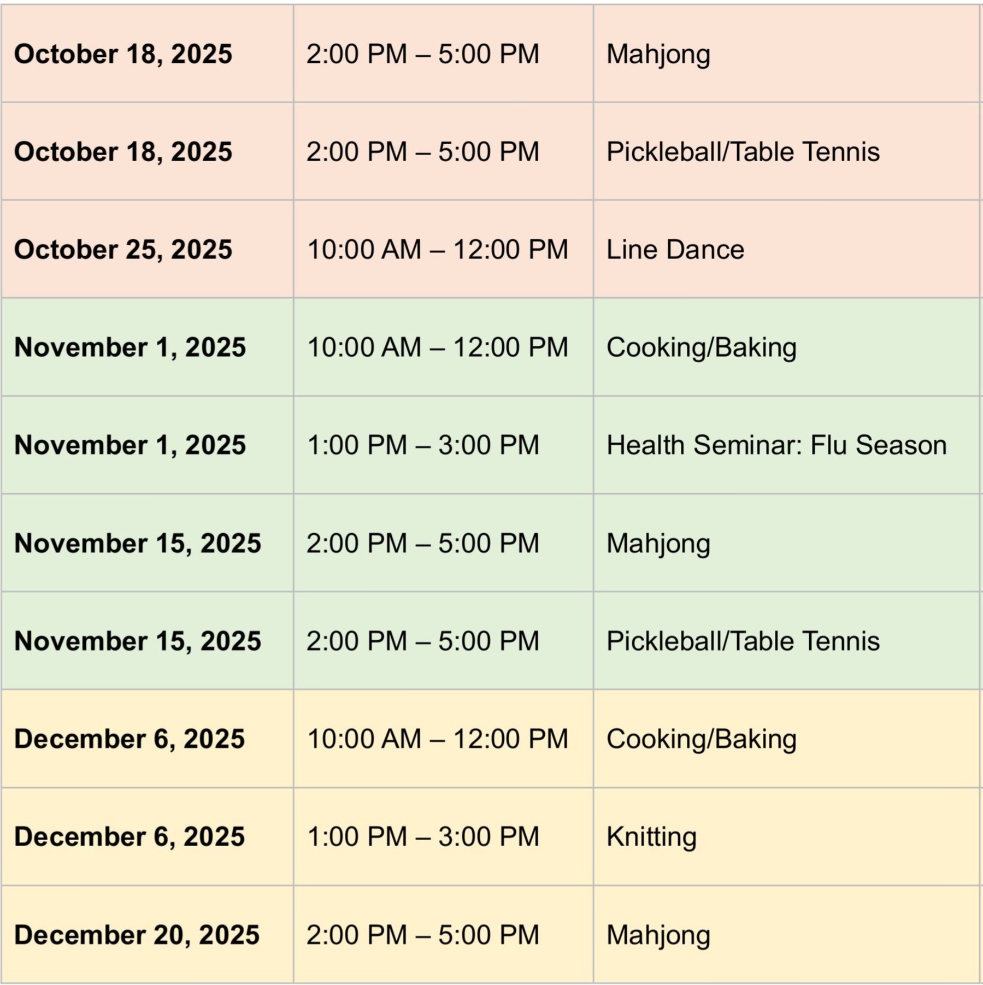This screenshot has height=985, width=983.
Task: Select the Knitting activity cell
Action: (x=651, y=837)
